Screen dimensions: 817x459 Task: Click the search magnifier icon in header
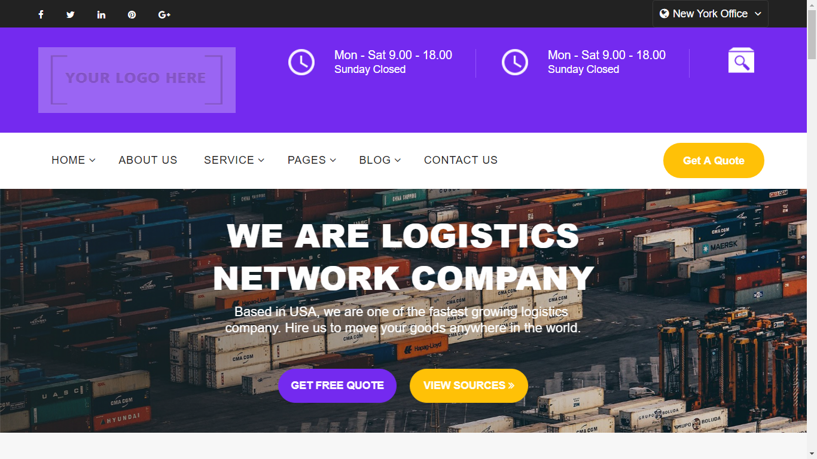coord(741,60)
